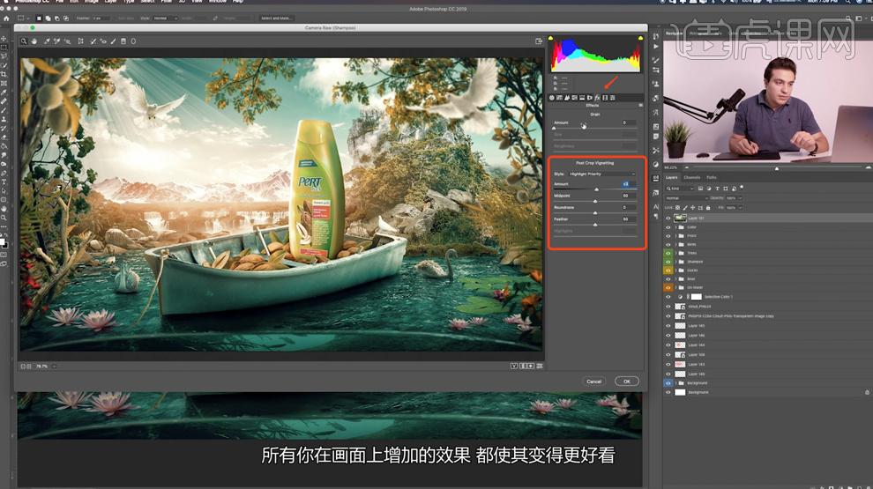The image size is (873, 489).
Task: Hide the On Water group layer
Action: coord(668,287)
